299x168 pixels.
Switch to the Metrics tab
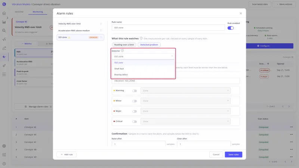coord(27,44)
